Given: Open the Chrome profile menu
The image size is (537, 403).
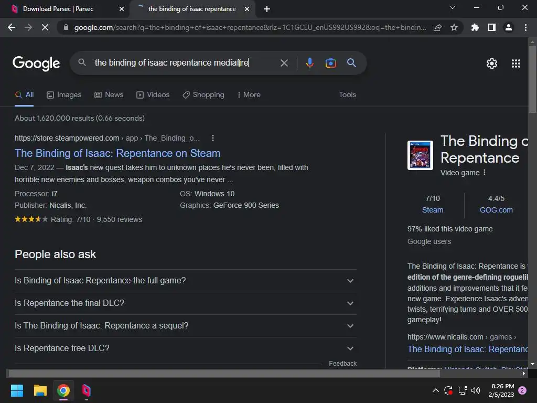Looking at the screenshot, I should 509,27.
